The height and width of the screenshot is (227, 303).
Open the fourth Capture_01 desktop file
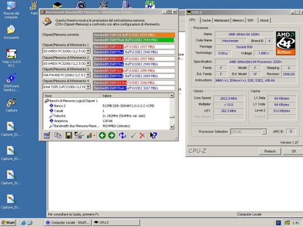pyautogui.click(x=11, y=202)
